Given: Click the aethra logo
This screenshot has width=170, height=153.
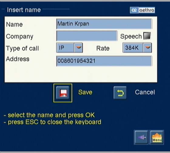Looking at the screenshot, I should 147,10.
